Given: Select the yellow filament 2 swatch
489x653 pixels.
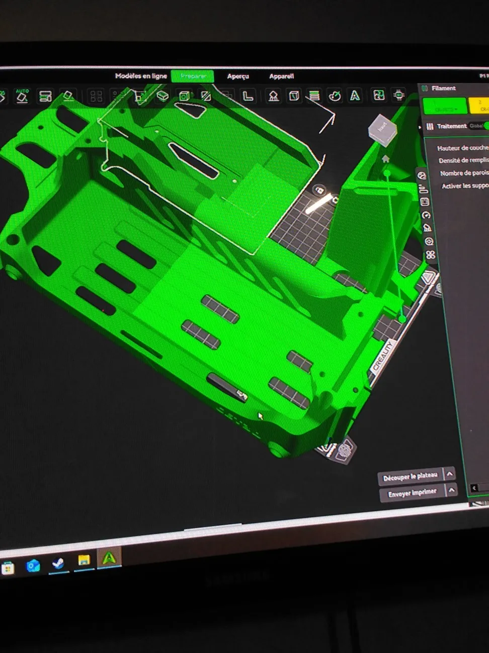Looking at the screenshot, I should click(x=479, y=106).
